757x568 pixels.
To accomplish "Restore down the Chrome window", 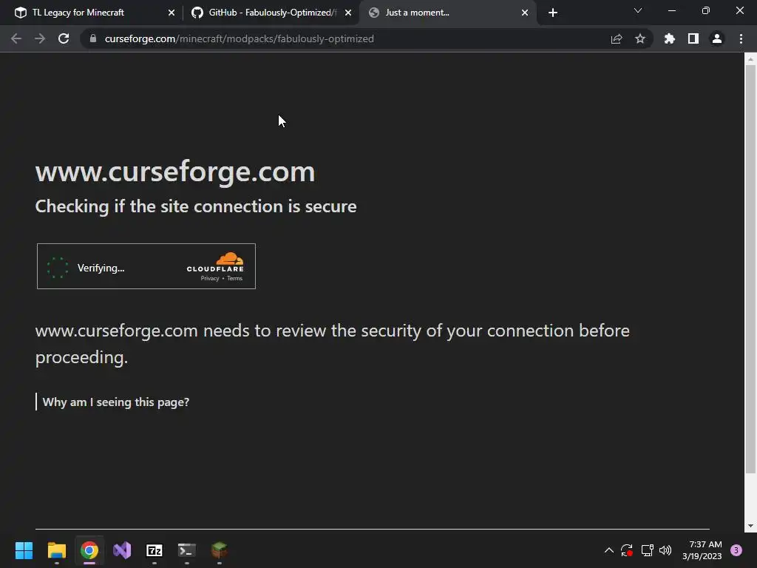I will coord(706,10).
